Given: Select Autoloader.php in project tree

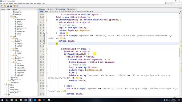Looking at the screenshot, I should click(x=17, y=79).
